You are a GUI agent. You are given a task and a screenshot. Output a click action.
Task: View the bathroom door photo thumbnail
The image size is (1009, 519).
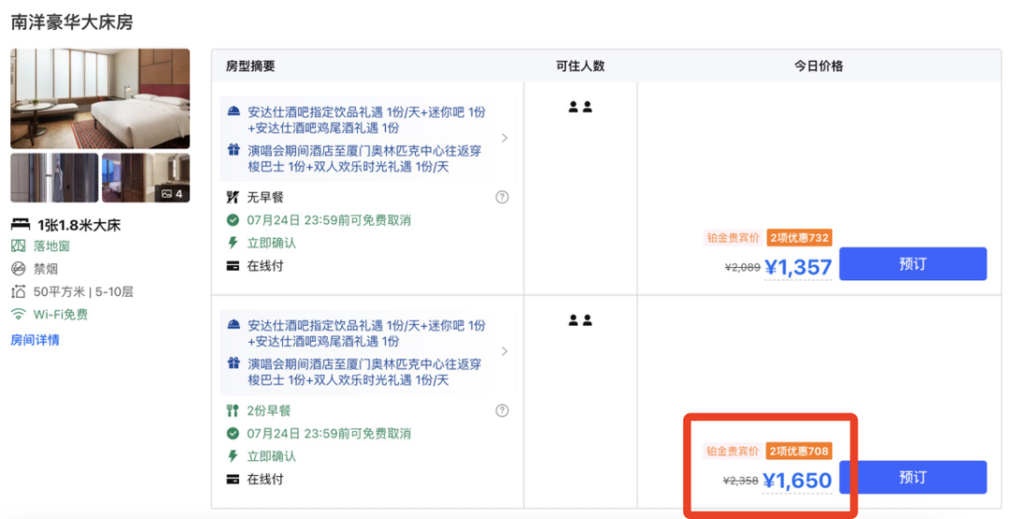(x=55, y=178)
